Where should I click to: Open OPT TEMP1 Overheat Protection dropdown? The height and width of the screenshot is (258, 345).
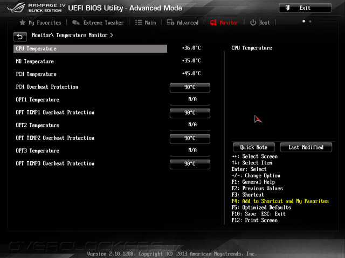190,113
